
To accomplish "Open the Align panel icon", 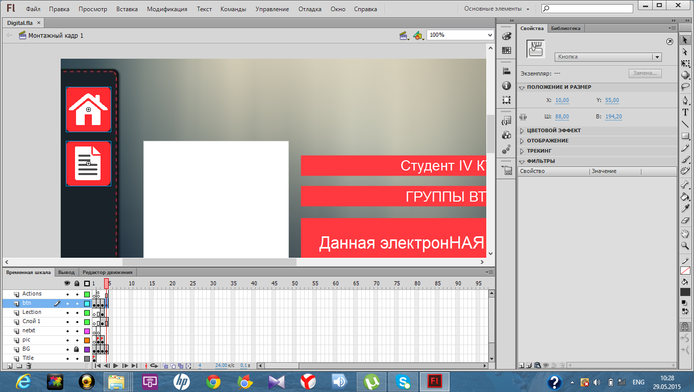I will point(506,71).
